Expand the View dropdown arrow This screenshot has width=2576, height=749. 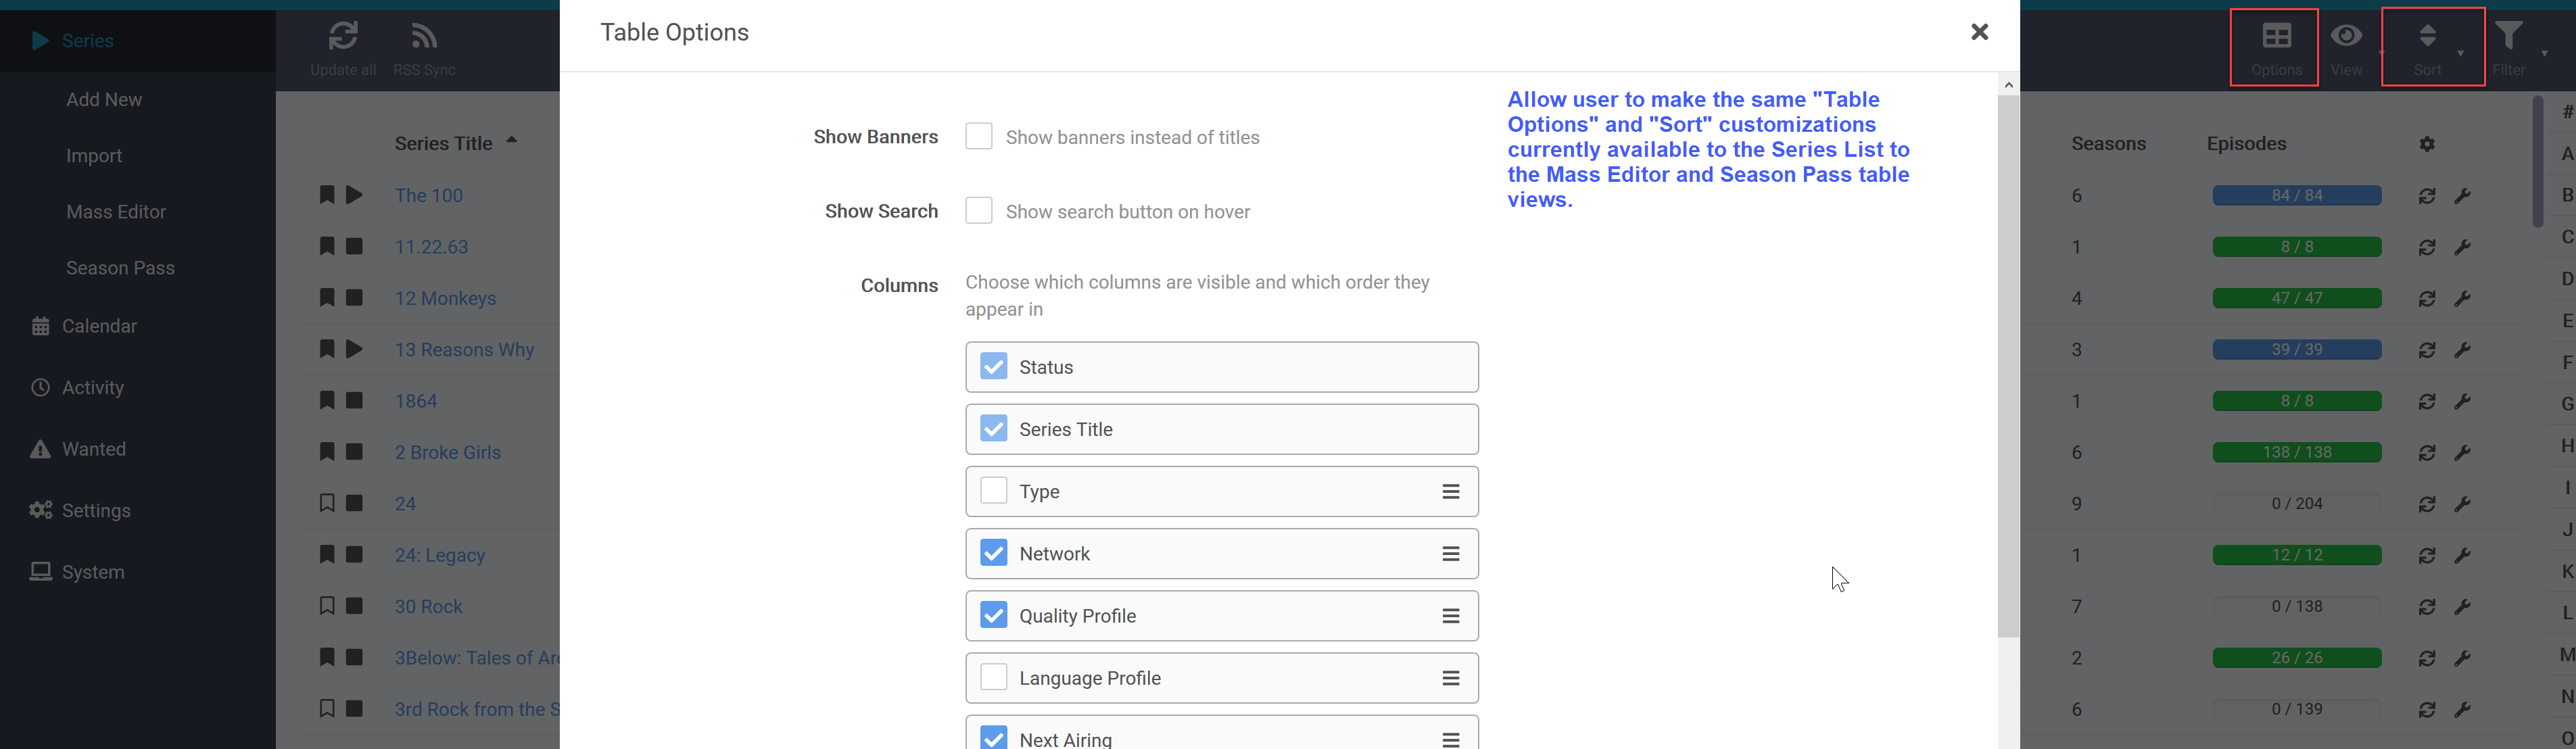(x=2381, y=53)
